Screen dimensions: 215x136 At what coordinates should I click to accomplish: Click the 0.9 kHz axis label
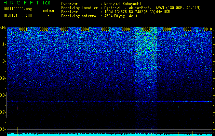[x=2, y=78]
